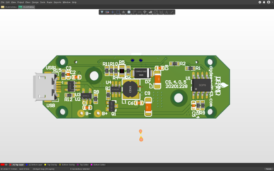Open the Tools menu

pos(42,2)
